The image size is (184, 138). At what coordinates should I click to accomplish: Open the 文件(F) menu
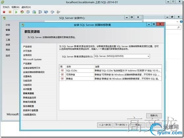click(6, 7)
